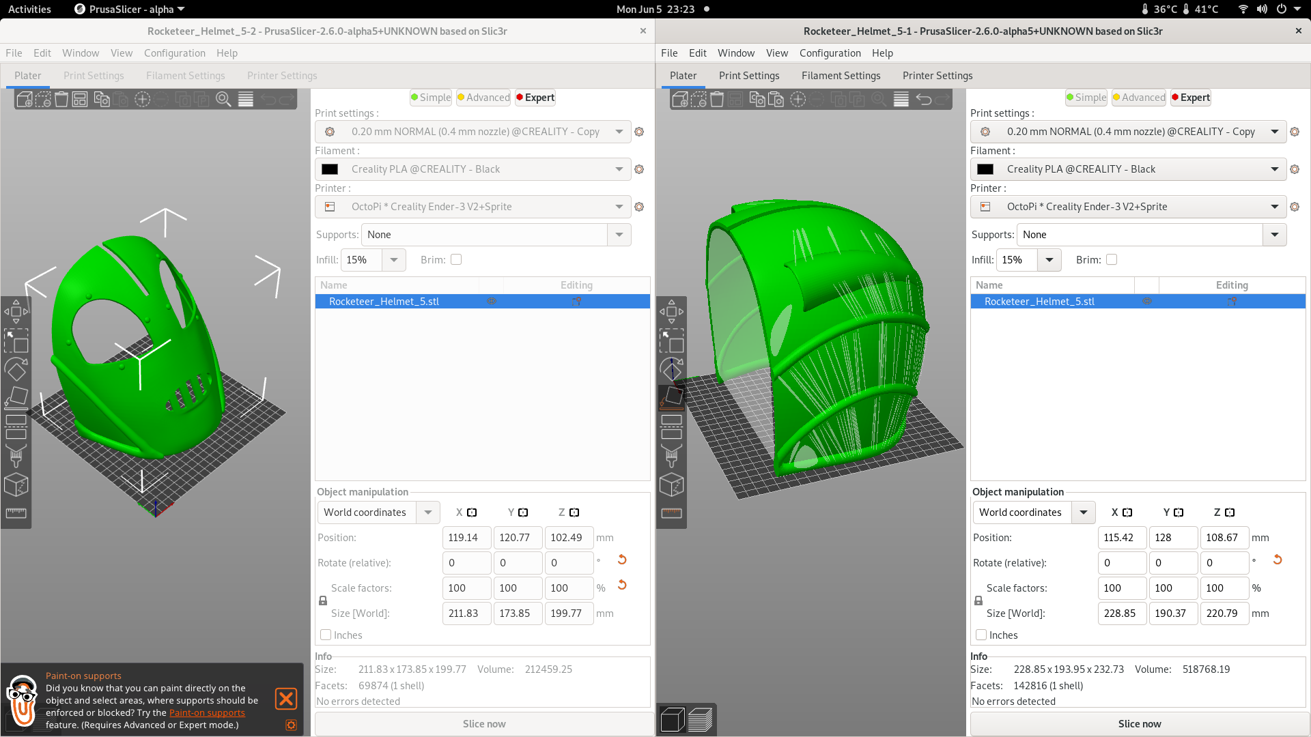Screen dimensions: 1311x737
Task: Open Configuration menu in right window
Action: [830, 53]
